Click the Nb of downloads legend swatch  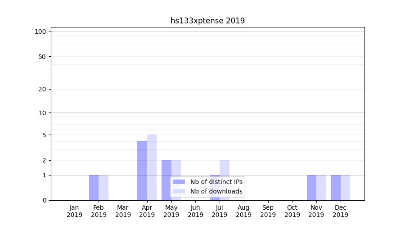179,191
